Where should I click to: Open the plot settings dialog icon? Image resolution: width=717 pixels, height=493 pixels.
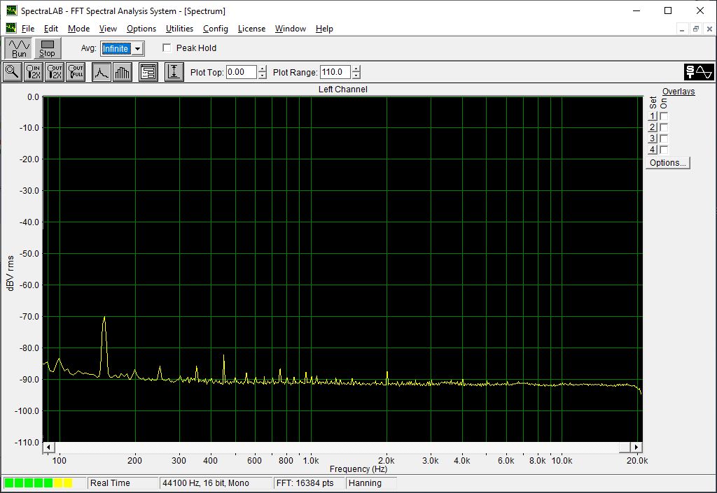148,72
